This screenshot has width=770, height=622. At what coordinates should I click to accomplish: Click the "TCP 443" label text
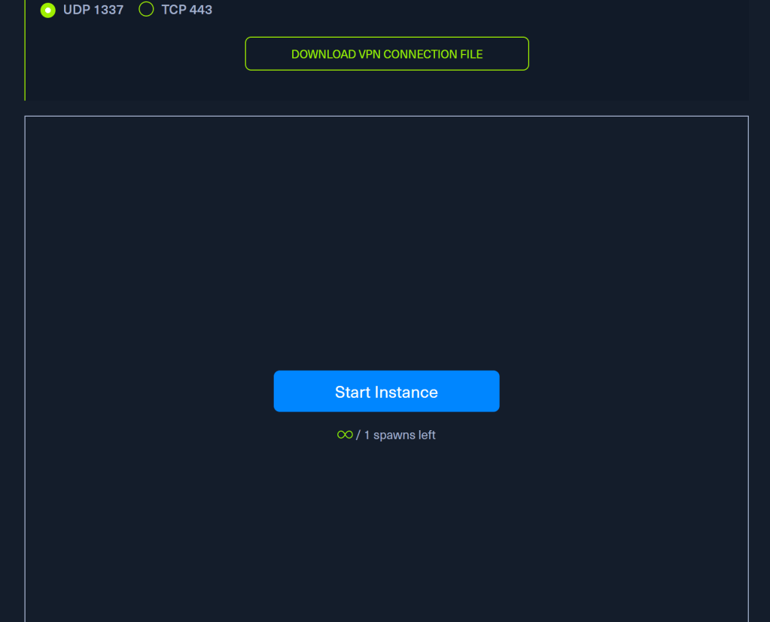187,10
